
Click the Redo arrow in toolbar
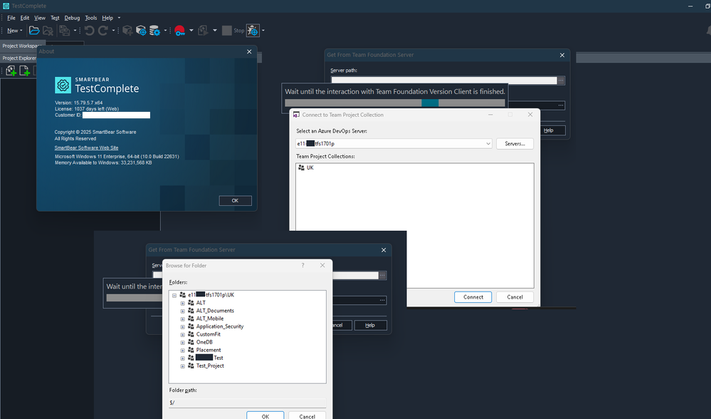coord(103,31)
